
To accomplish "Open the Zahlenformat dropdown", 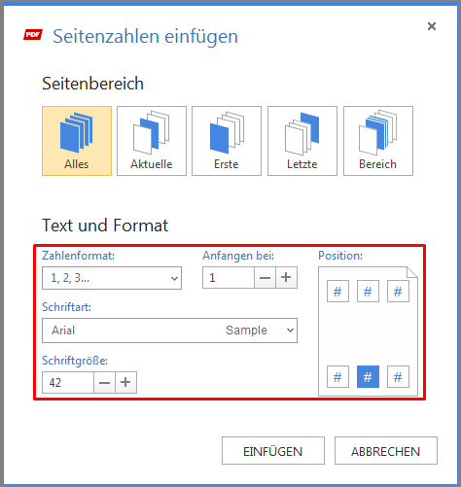I will [x=112, y=278].
